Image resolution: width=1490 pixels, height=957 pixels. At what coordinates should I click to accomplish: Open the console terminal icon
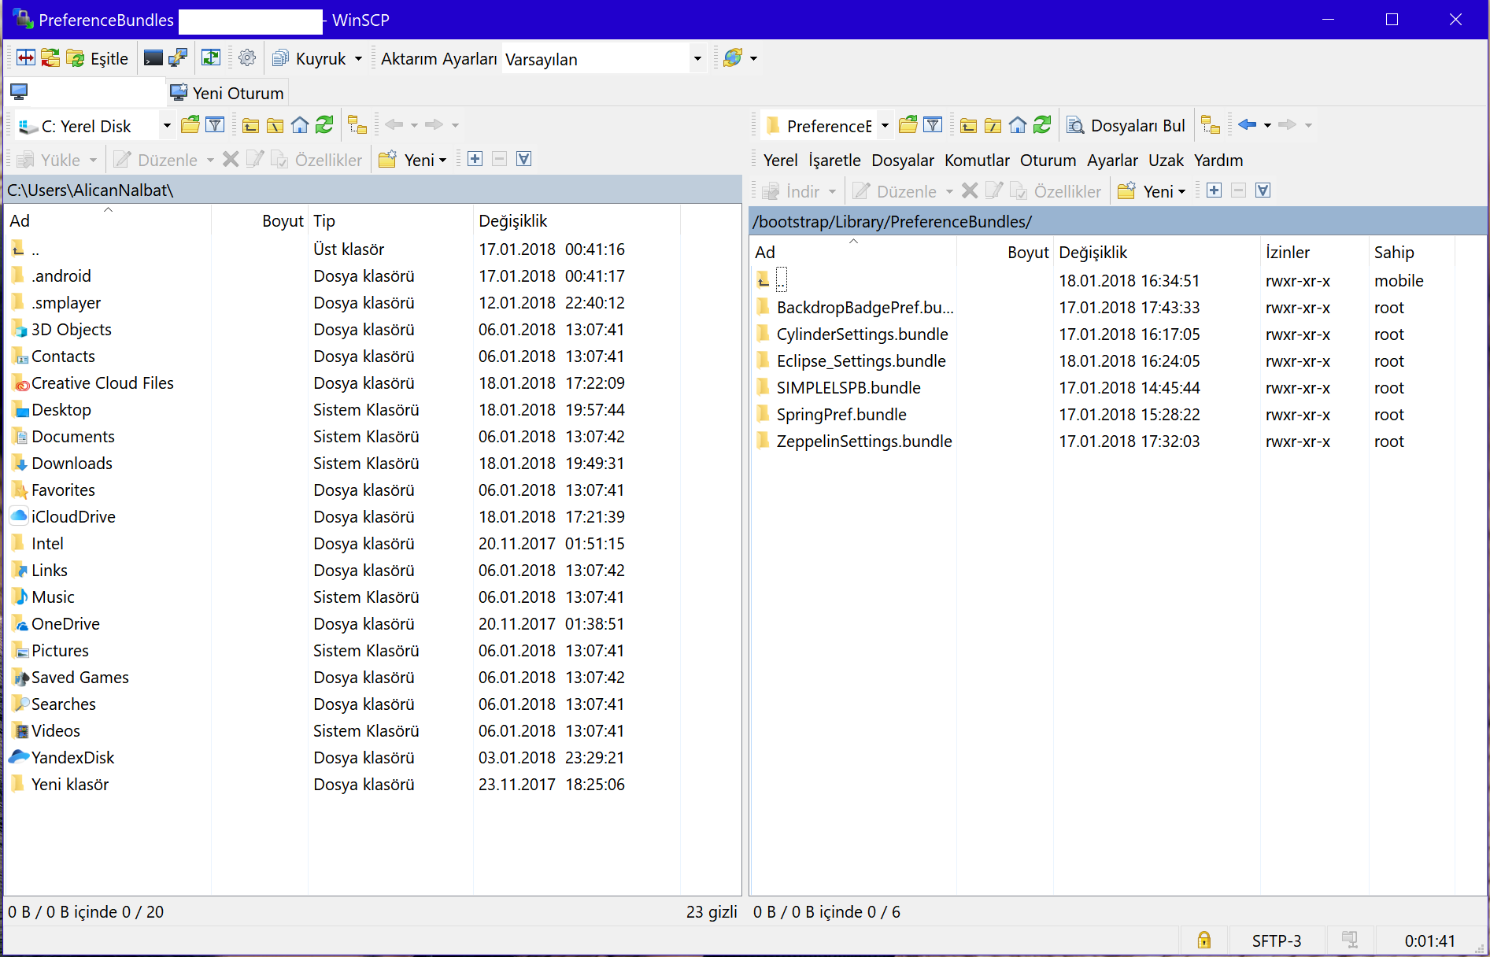153,58
